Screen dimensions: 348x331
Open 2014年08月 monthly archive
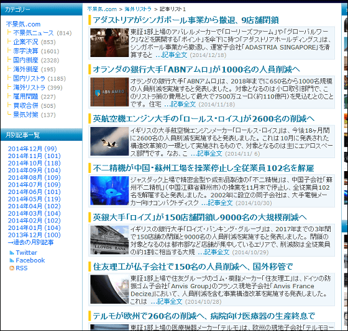(x=34, y=177)
